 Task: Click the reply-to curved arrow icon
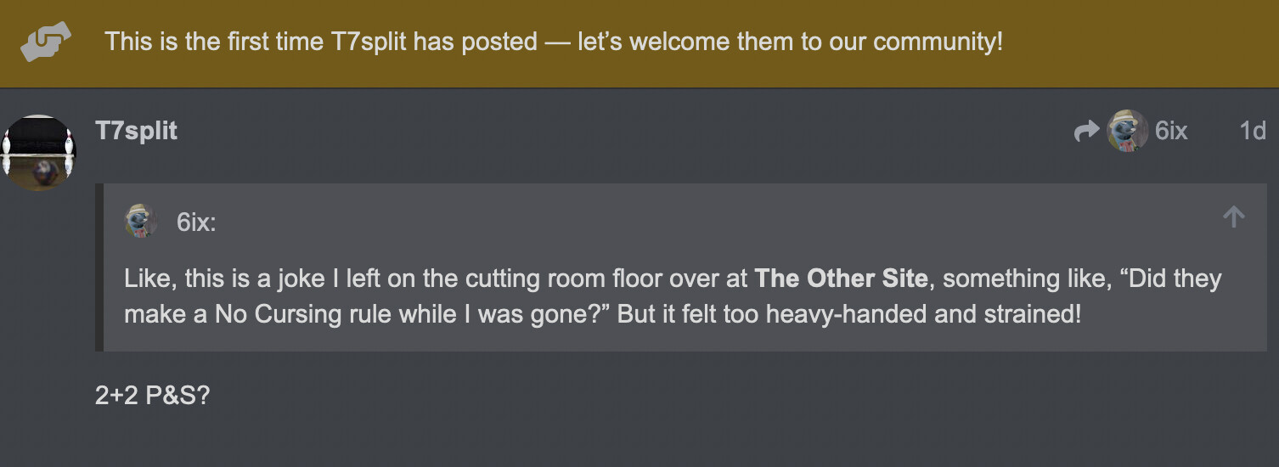tap(1087, 131)
